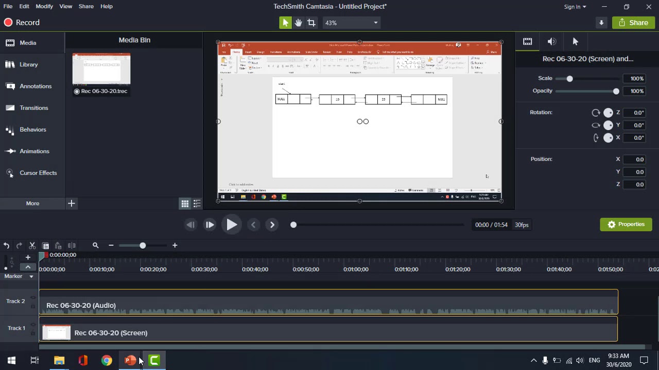Image resolution: width=659 pixels, height=370 pixels.
Task: Open the Animations tab
Action: pyautogui.click(x=32, y=151)
